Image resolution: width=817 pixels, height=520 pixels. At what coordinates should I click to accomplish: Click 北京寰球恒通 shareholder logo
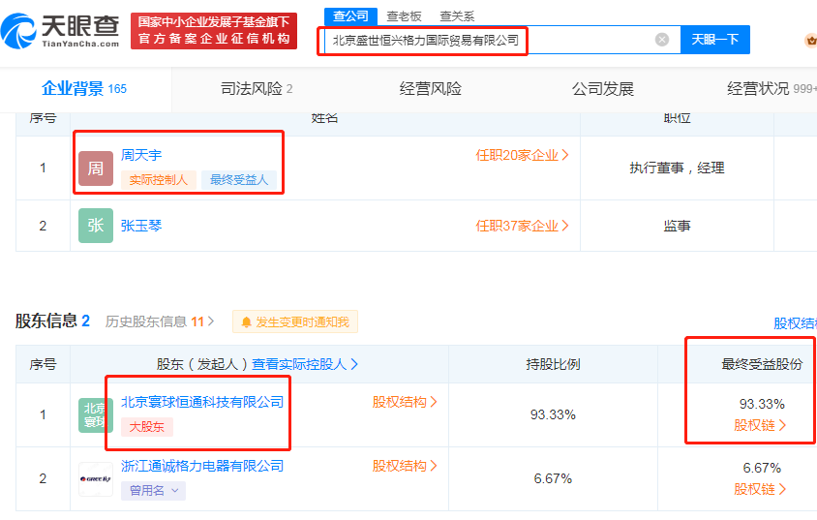[96, 414]
